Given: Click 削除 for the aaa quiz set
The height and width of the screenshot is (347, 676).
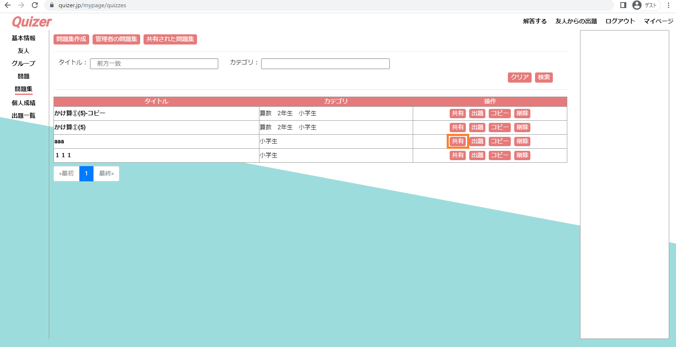Looking at the screenshot, I should point(522,142).
